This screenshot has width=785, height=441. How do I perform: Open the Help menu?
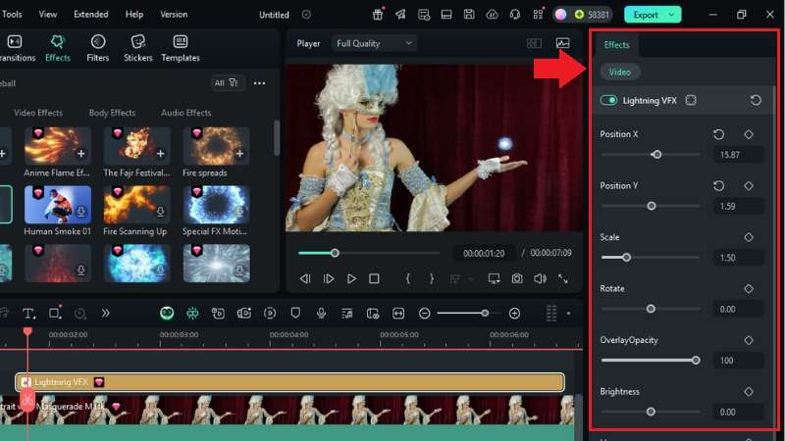point(134,14)
